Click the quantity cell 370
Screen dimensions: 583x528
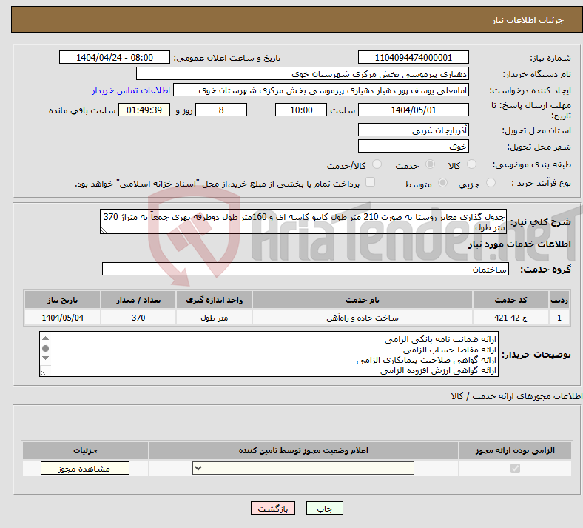point(138,318)
